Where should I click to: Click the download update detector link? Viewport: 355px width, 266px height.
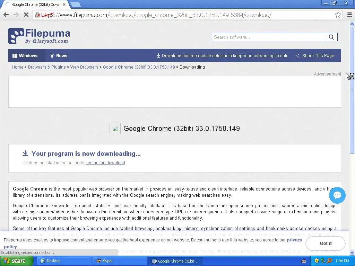pyautogui.click(x=222, y=56)
